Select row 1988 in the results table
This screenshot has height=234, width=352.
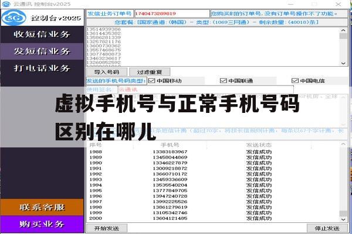pyautogui.click(x=213, y=152)
